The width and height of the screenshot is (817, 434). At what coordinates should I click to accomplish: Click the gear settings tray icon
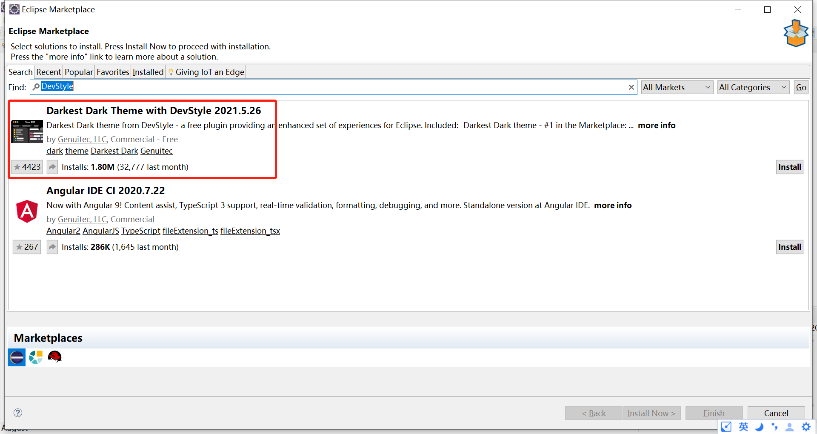[x=806, y=426]
